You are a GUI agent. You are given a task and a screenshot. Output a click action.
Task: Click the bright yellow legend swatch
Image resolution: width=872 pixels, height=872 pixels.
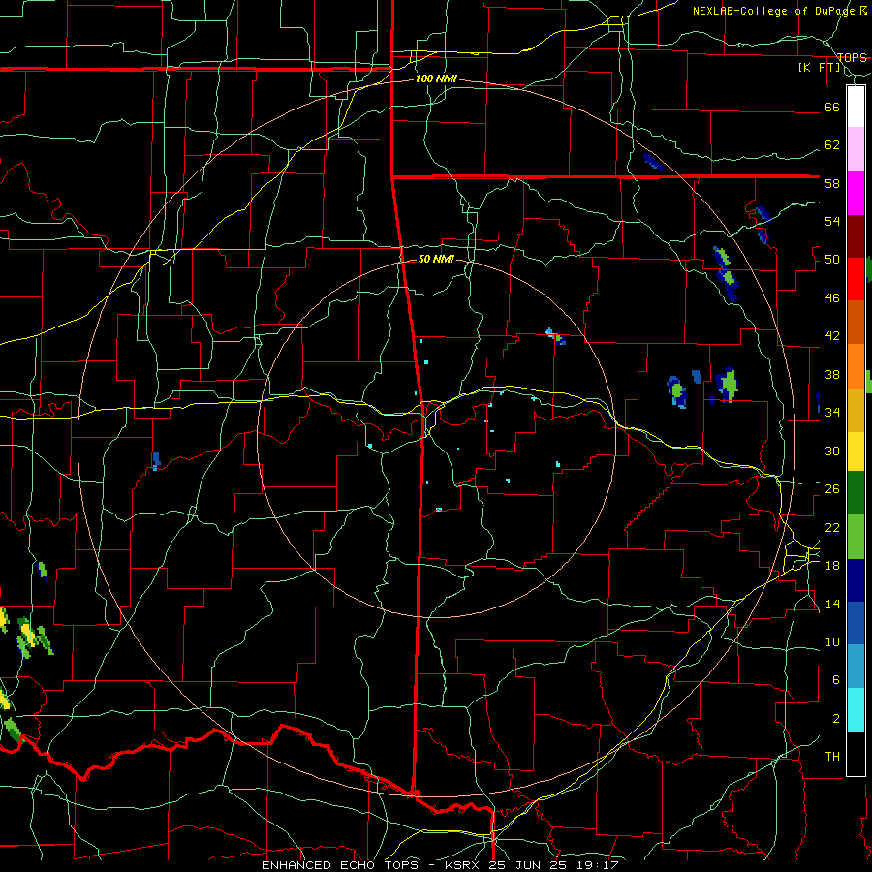tap(856, 452)
